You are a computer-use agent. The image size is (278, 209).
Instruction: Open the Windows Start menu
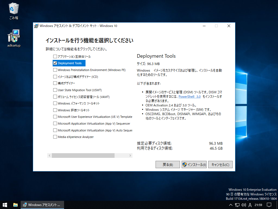pyautogui.click(x=5, y=205)
